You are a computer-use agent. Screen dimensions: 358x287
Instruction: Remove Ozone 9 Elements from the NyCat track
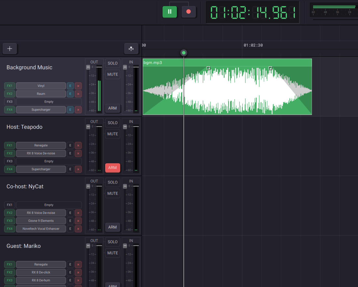coord(78,221)
